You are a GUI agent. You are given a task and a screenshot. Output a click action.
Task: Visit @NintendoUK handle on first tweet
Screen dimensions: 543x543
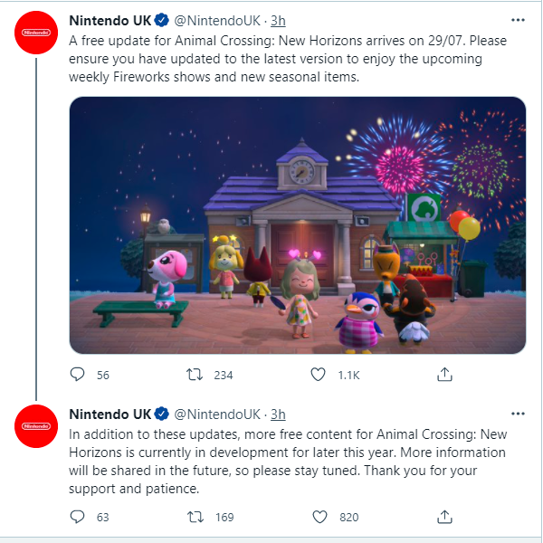coord(217,21)
